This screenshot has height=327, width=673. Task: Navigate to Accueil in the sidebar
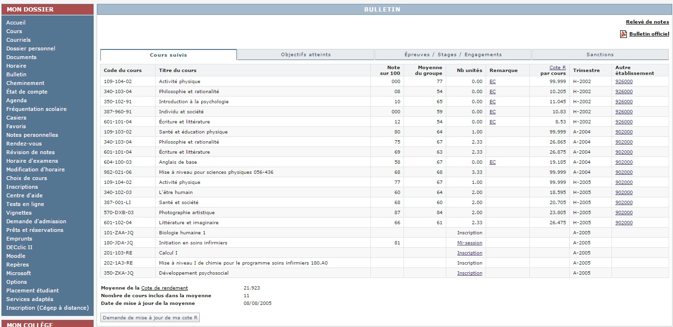click(16, 23)
